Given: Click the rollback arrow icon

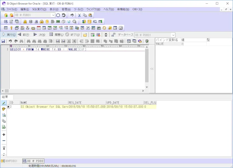Looking at the screenshot, I should [x=64, y=15].
